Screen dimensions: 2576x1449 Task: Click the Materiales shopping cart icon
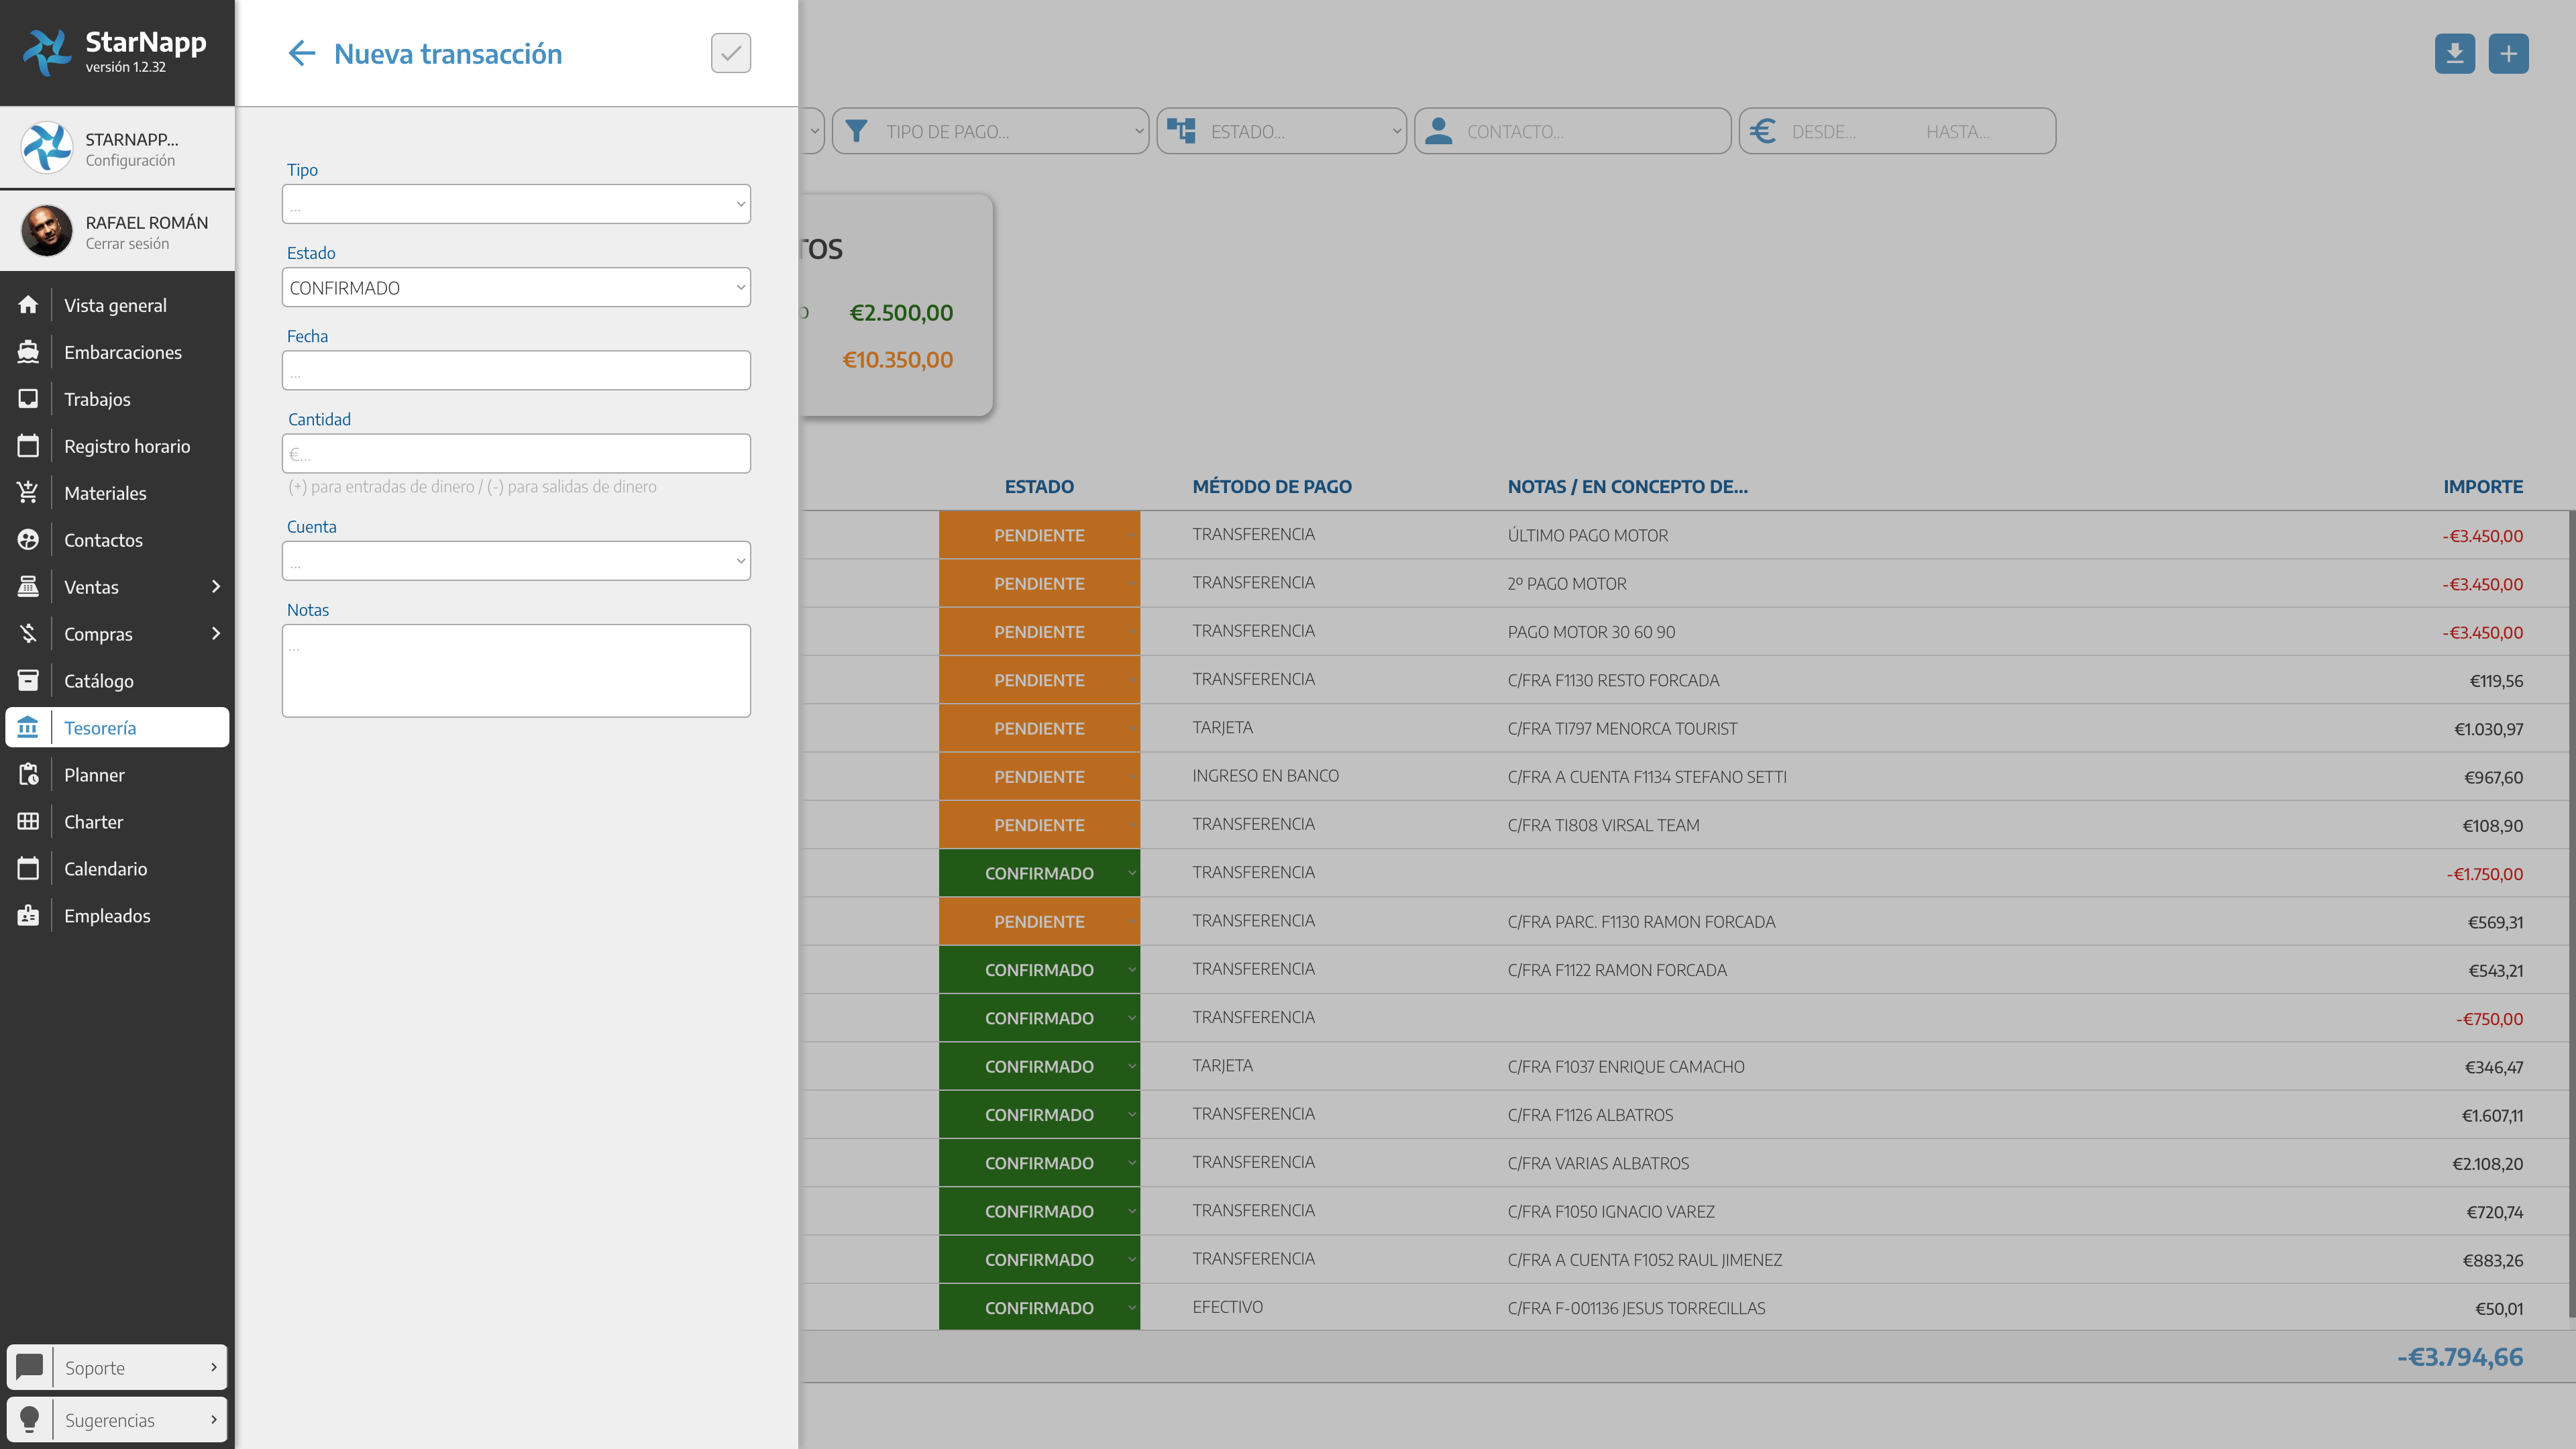point(28,493)
